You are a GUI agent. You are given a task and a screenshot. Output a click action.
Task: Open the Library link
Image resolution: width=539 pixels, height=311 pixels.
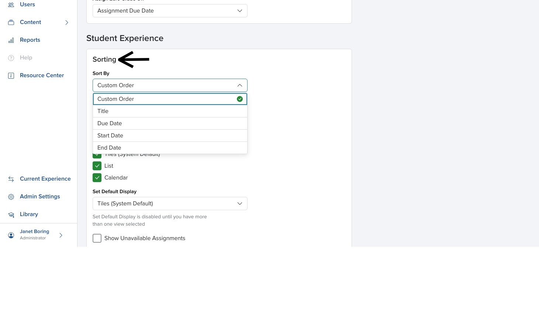(x=29, y=214)
